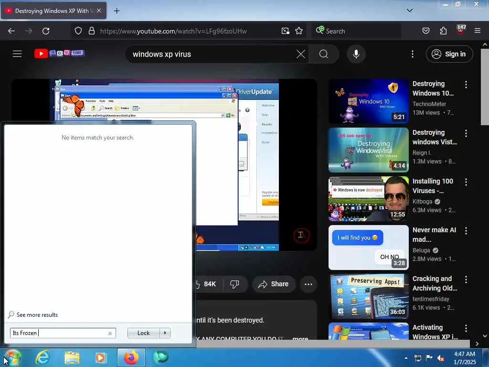Open options menu for Activating Windows XP video

466,328
